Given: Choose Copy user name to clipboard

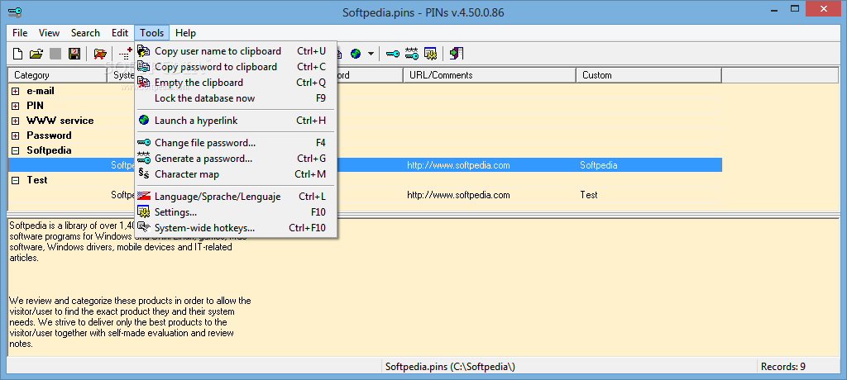Looking at the screenshot, I should [x=236, y=51].
